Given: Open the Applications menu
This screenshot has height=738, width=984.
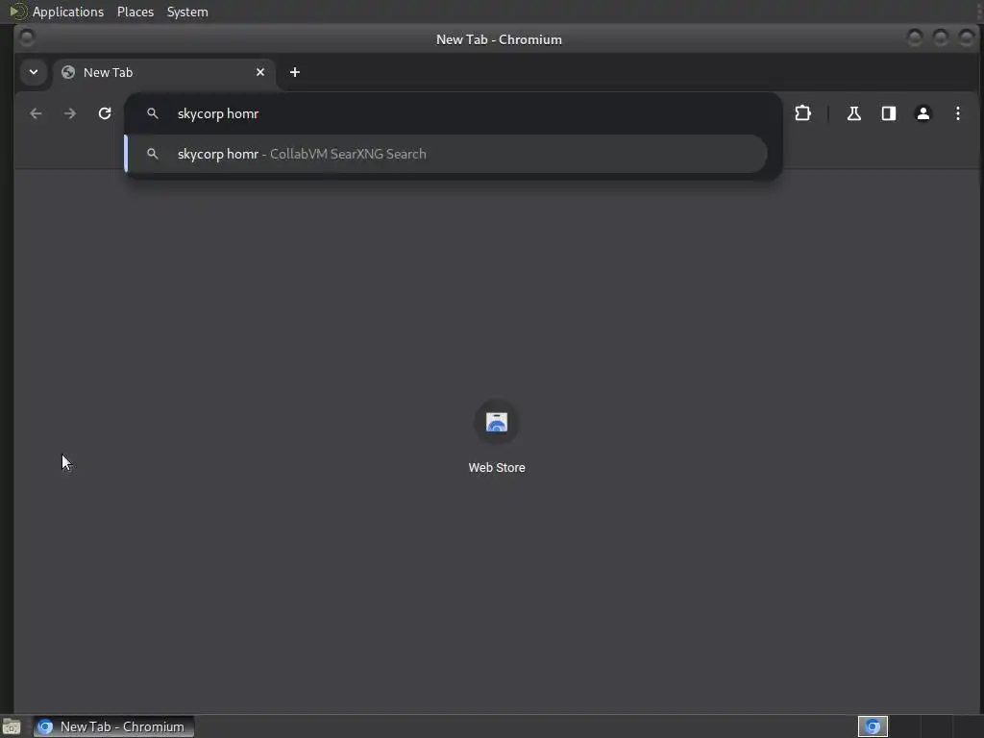Looking at the screenshot, I should tap(68, 12).
